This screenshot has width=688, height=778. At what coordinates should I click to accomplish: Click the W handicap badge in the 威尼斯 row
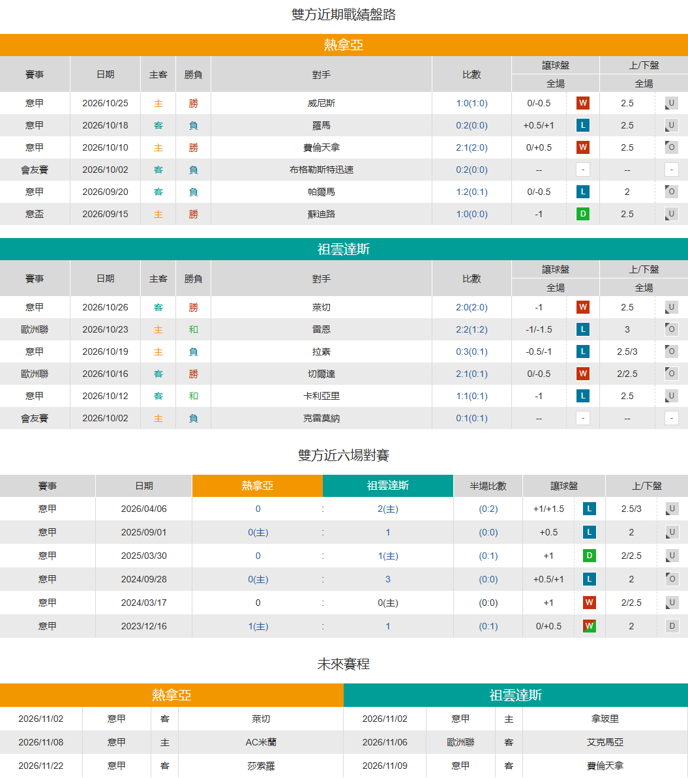click(583, 103)
